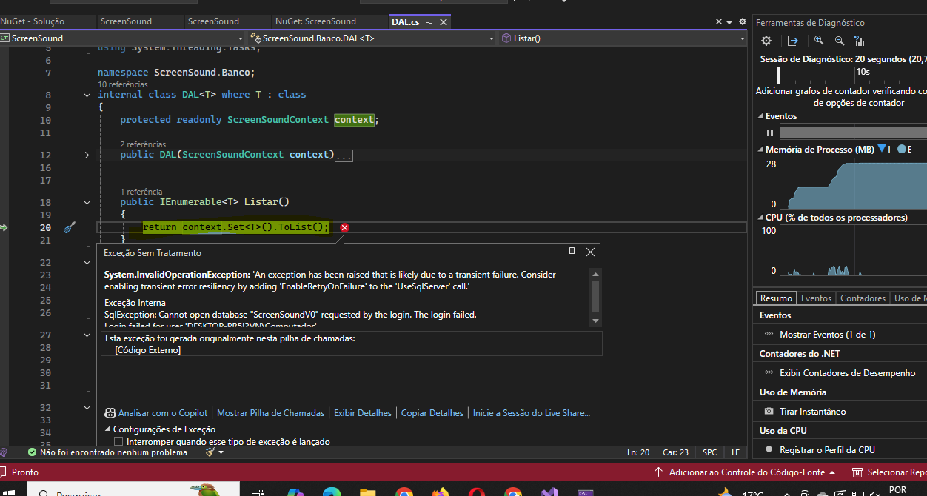The height and width of the screenshot is (496, 927).
Task: Switch to the Resumo tab
Action: click(776, 298)
